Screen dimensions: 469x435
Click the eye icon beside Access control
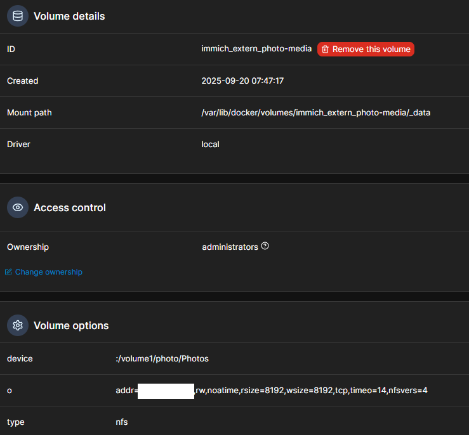[18, 207]
